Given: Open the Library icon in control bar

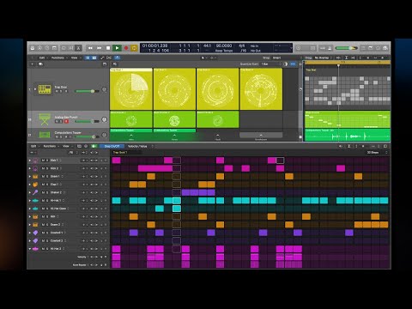Looking at the screenshot, I should [x=33, y=48].
